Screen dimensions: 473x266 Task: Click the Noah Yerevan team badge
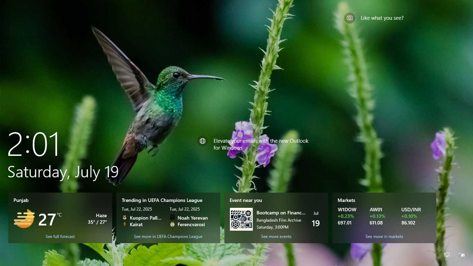[172, 218]
